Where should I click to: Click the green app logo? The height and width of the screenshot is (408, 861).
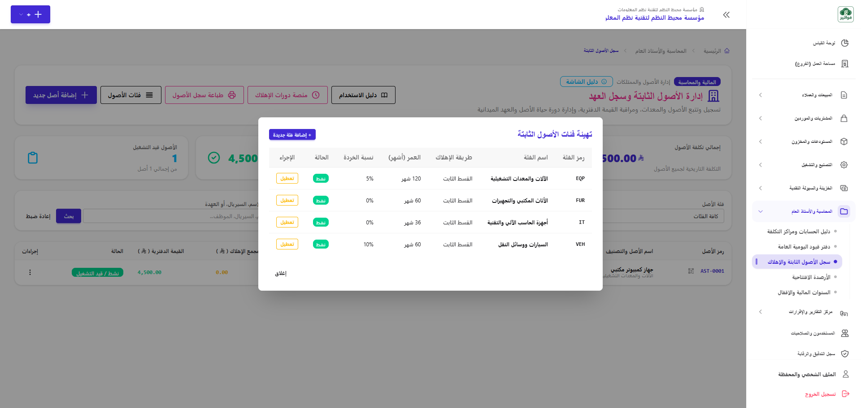pyautogui.click(x=846, y=14)
